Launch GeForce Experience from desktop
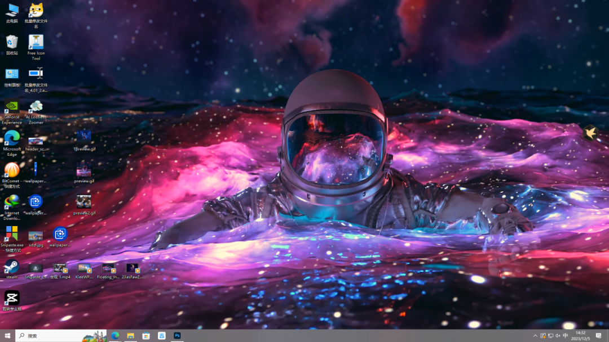 pos(12,112)
